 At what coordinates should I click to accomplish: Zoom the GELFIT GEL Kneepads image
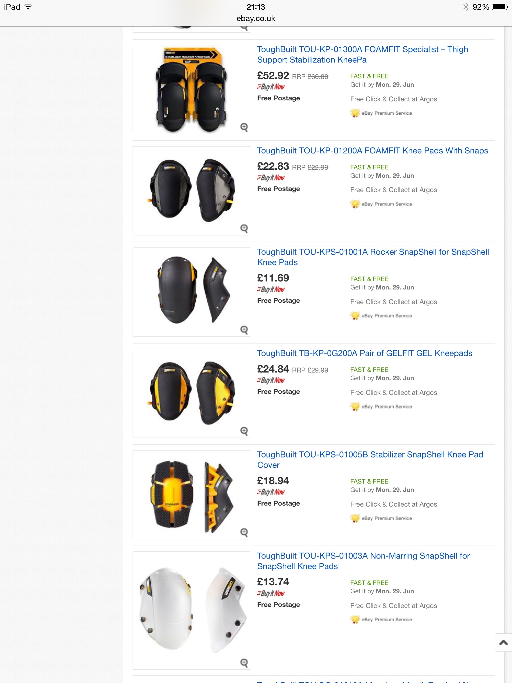[x=244, y=431]
